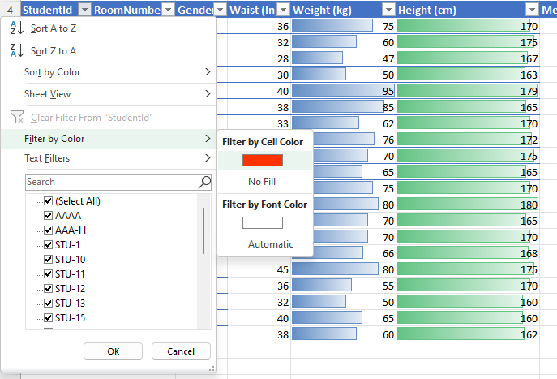Expand the Sort by Color submenu arrow
557x379 pixels.
point(208,71)
